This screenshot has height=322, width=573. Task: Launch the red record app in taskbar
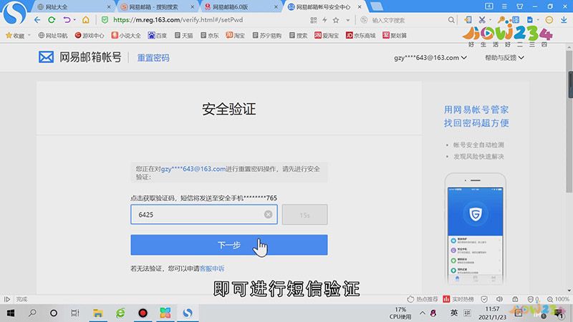point(143,313)
